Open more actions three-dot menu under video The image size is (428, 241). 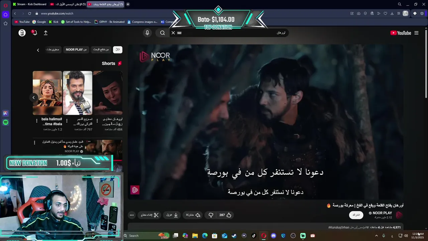[x=132, y=215]
